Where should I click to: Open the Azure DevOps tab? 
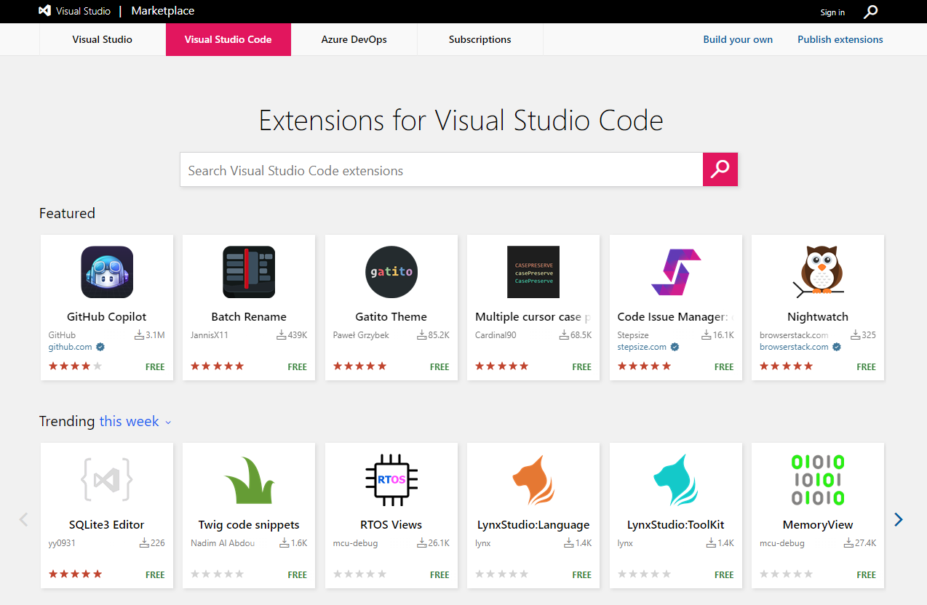354,39
